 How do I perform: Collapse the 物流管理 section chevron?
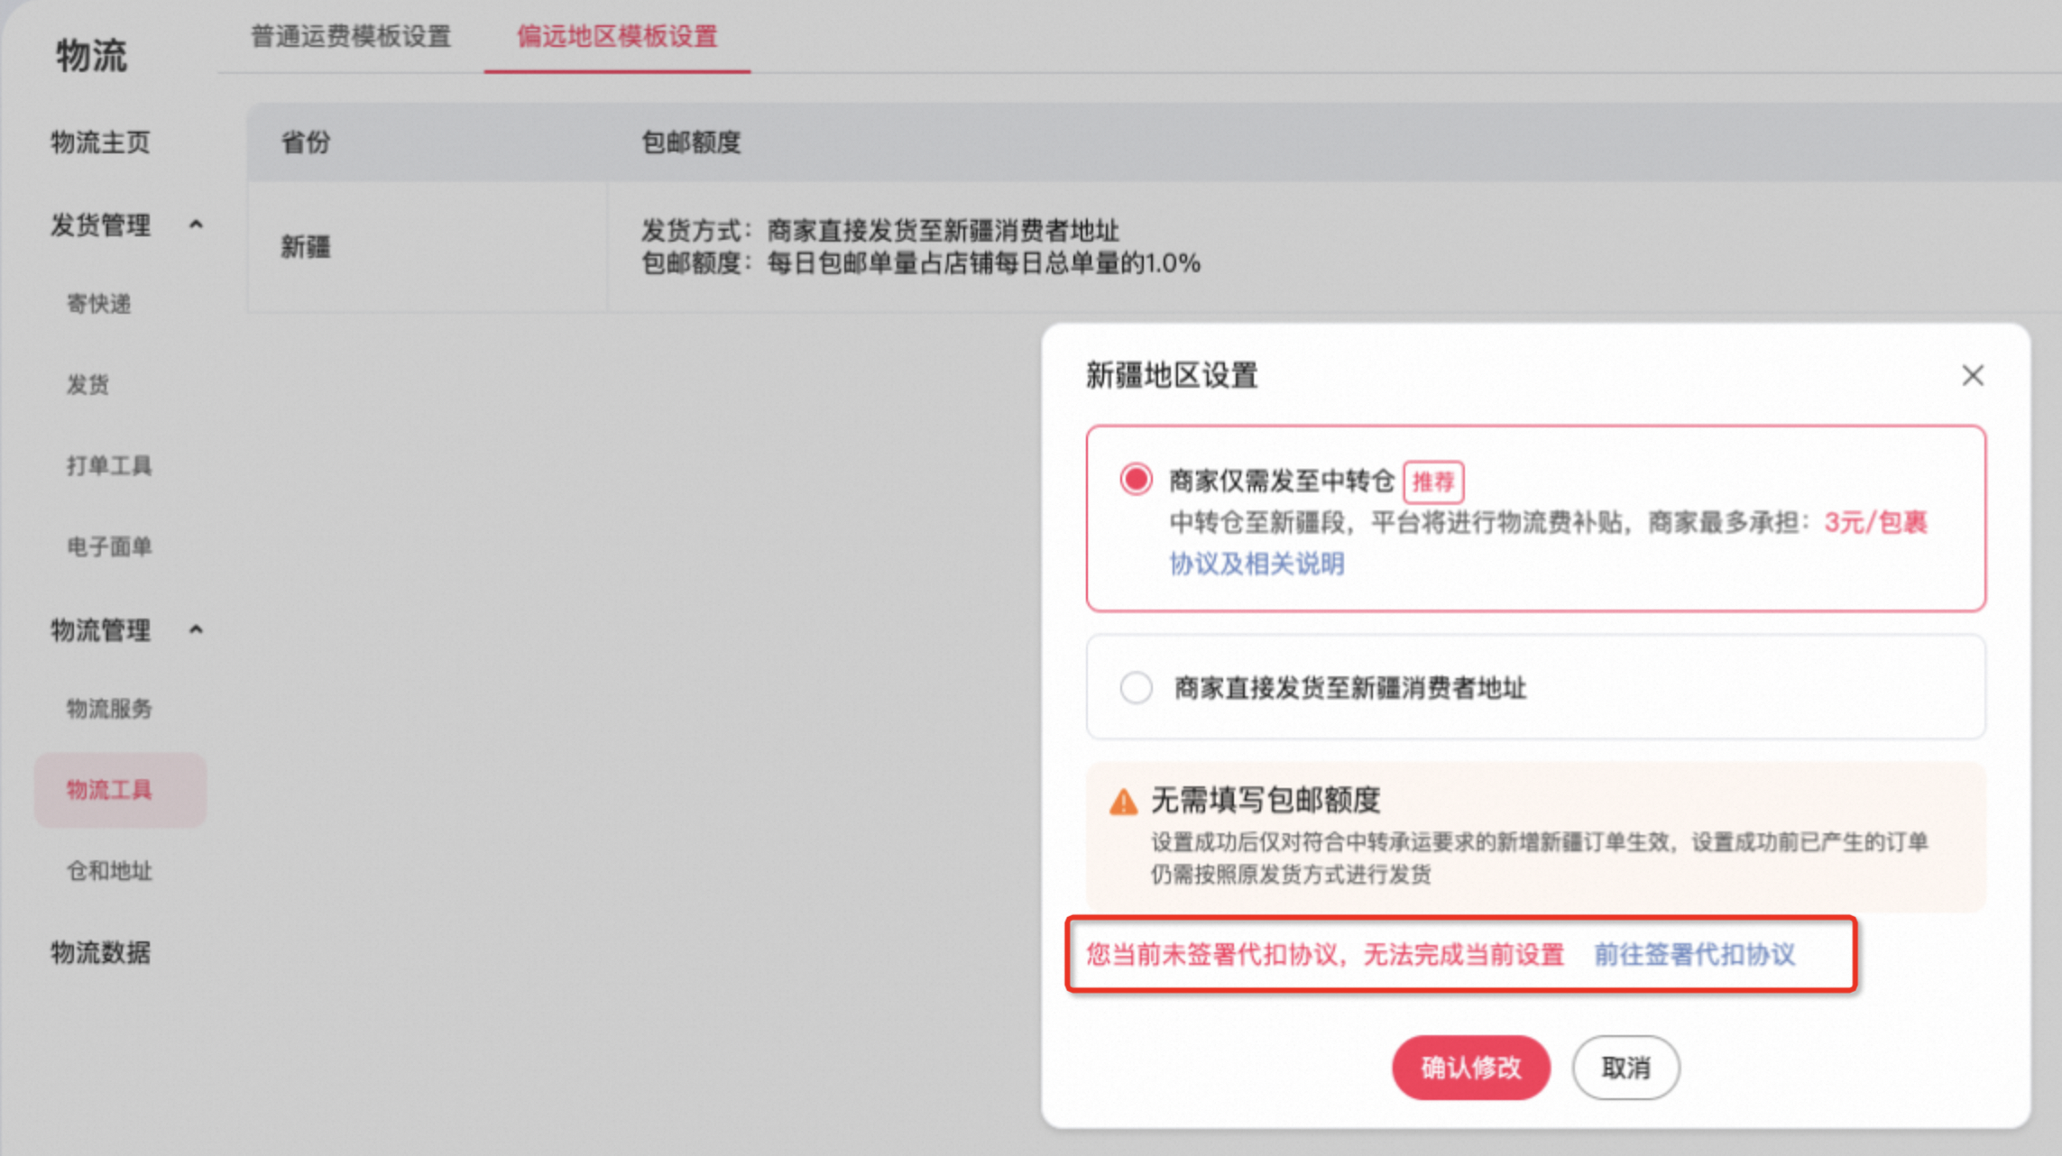pyautogui.click(x=196, y=629)
